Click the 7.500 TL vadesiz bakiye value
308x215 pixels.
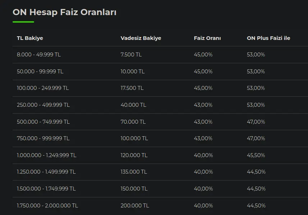[x=131, y=55]
